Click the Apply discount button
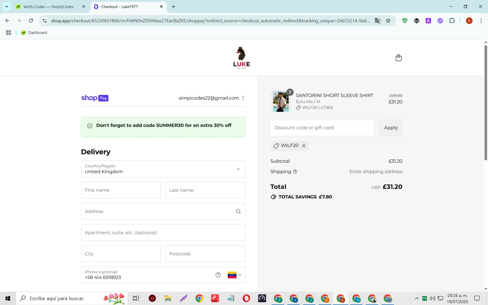 [x=391, y=128]
